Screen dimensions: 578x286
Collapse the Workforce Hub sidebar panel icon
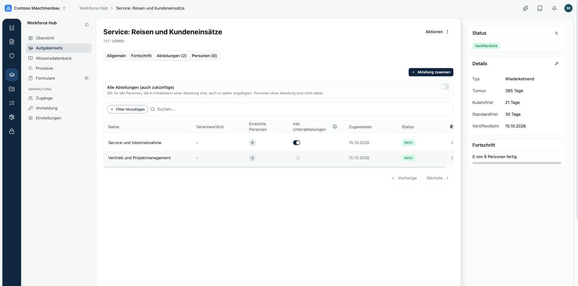87,25
